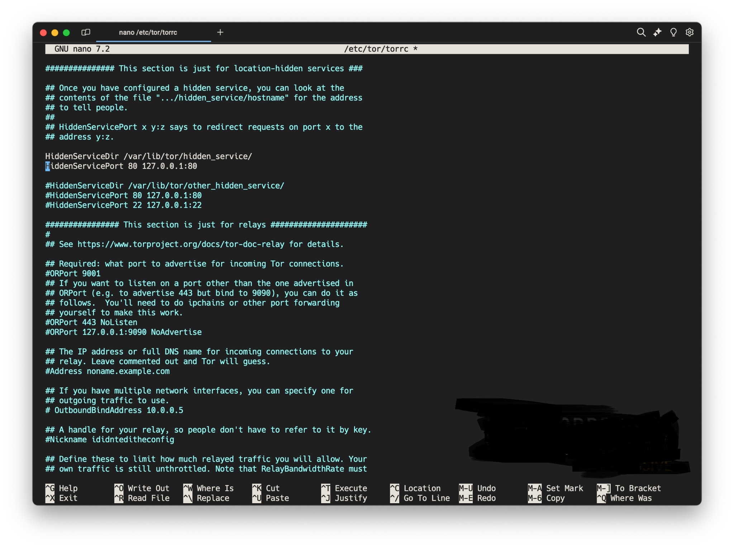734x548 pixels.
Task: Click the ^O Write Out shortcut
Action: click(142, 488)
